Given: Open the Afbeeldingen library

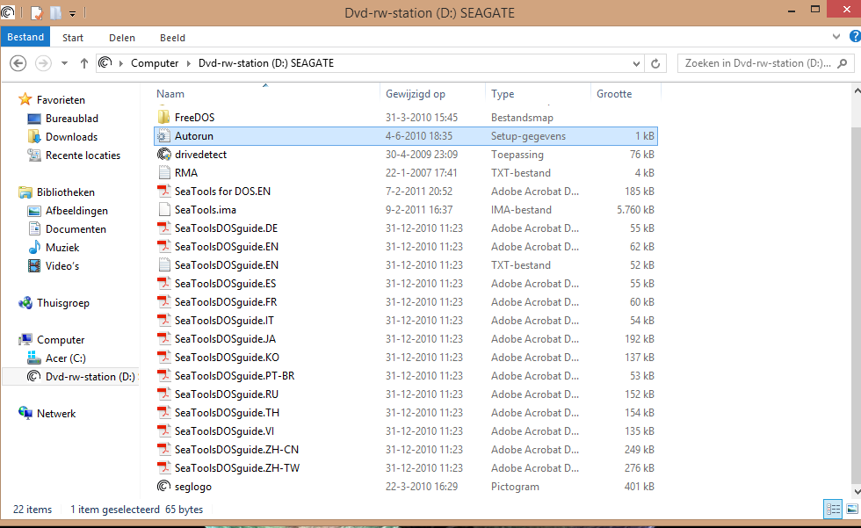Looking at the screenshot, I should tap(76, 211).
